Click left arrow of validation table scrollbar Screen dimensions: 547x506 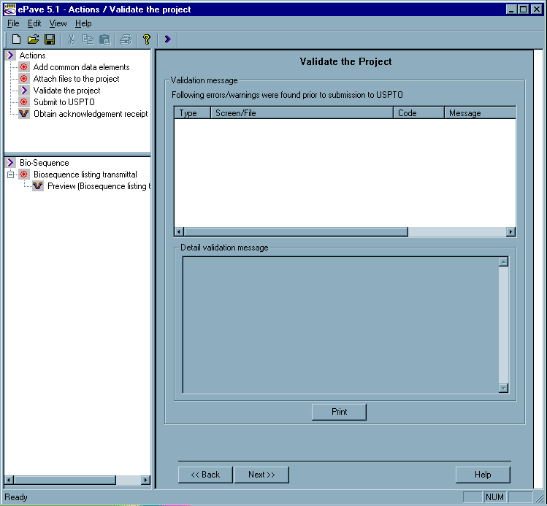coord(179,231)
